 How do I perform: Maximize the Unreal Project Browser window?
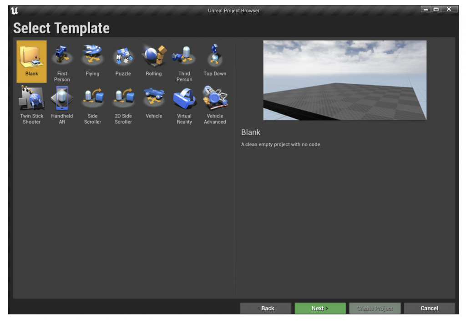pyautogui.click(x=436, y=10)
